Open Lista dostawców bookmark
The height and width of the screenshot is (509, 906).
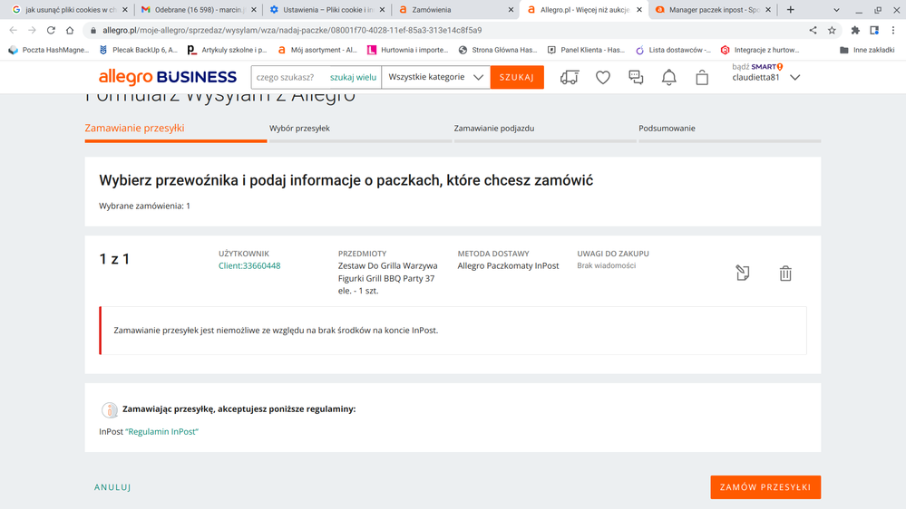pos(673,50)
